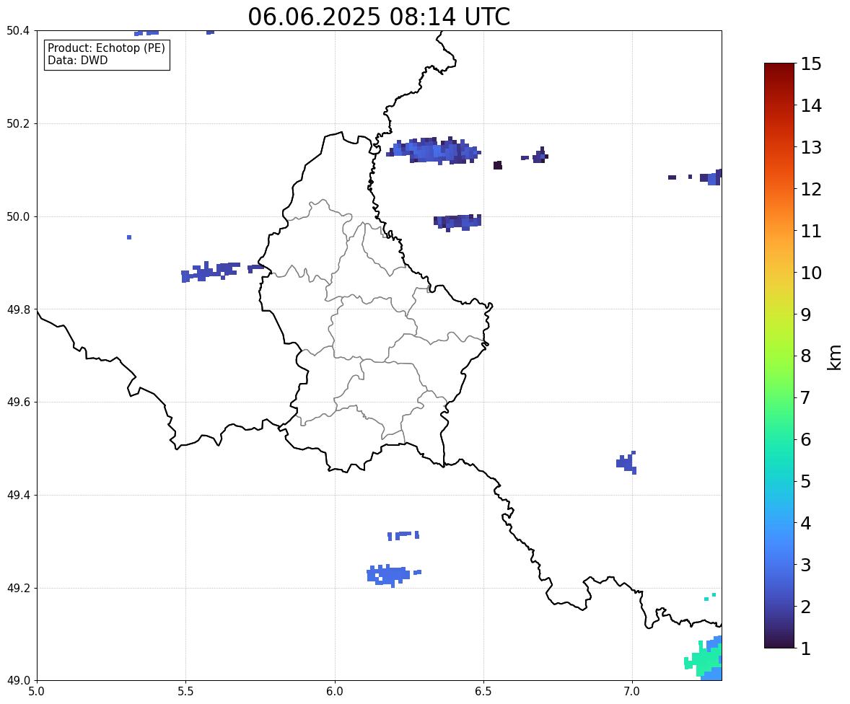Click longitude axis label 5.5
The height and width of the screenshot is (704, 850).
click(x=185, y=692)
